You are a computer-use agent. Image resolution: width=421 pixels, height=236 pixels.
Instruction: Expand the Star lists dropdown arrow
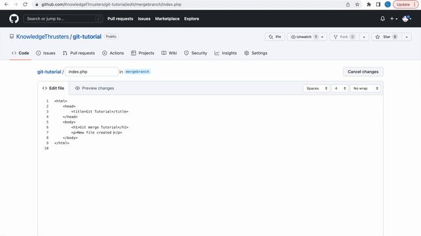coord(407,37)
